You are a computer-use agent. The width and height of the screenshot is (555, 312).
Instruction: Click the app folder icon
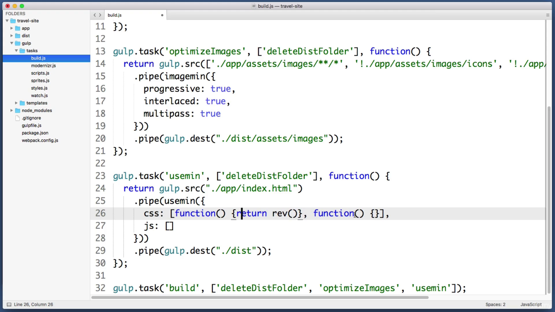(18, 28)
